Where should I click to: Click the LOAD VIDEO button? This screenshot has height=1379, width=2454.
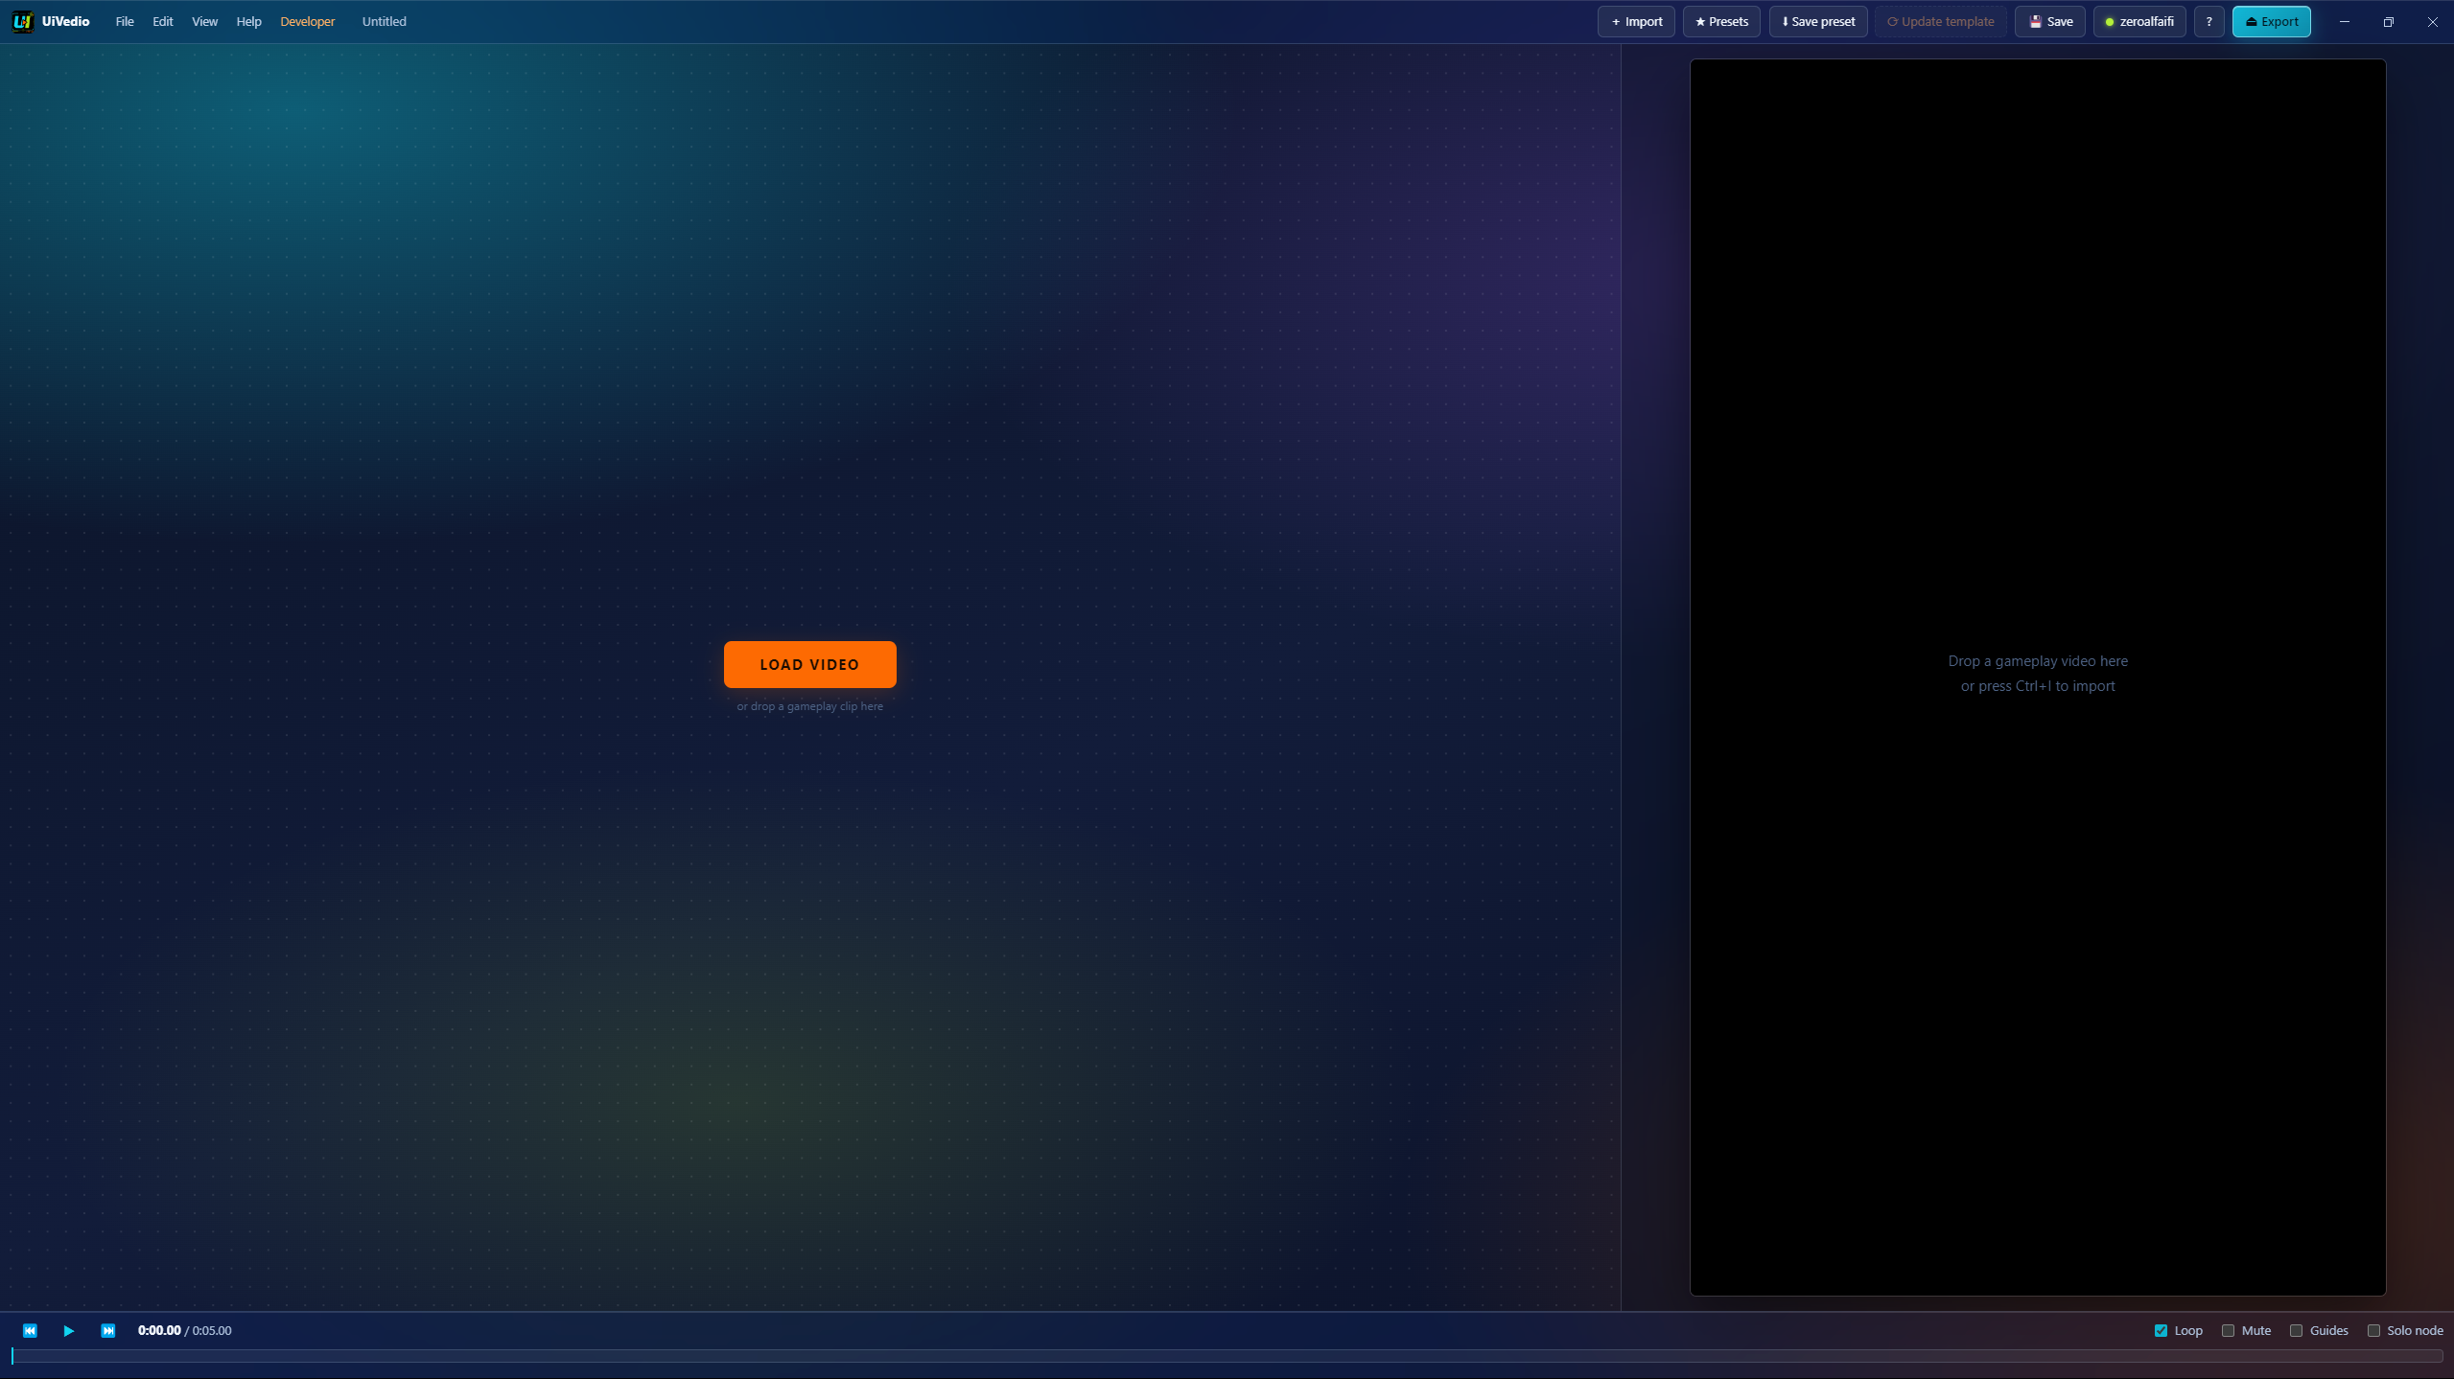(x=809, y=664)
